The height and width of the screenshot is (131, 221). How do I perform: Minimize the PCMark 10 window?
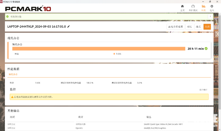[x=203, y=2]
